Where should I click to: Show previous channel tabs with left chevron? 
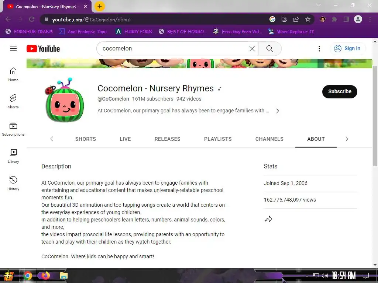point(52,139)
